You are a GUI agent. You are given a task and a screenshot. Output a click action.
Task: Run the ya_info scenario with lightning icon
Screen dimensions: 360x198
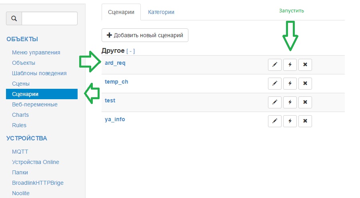(x=290, y=121)
